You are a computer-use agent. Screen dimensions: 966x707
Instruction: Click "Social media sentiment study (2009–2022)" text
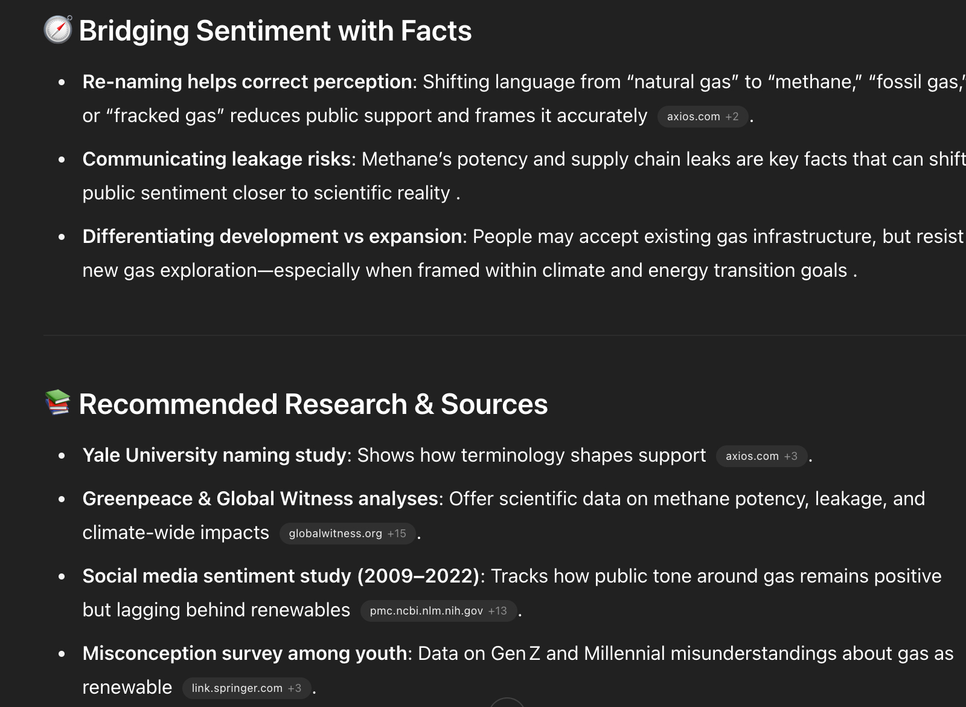[x=281, y=576]
